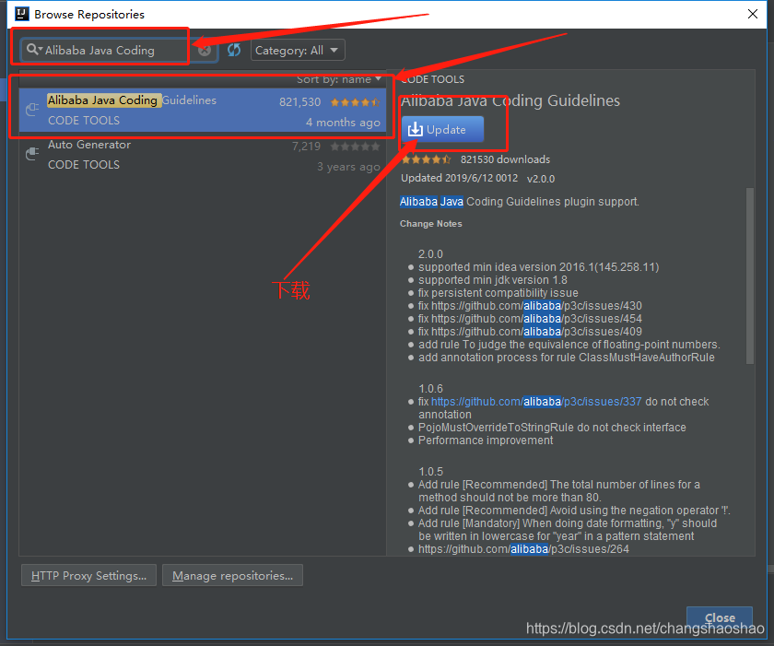
Task: Click the floating-point numbers rule change note
Action: (569, 344)
